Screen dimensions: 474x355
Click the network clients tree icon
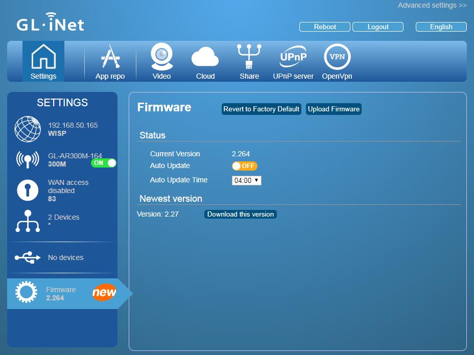coord(28,221)
